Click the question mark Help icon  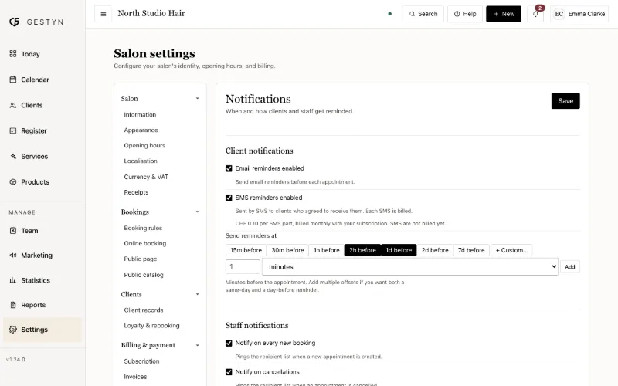point(457,14)
